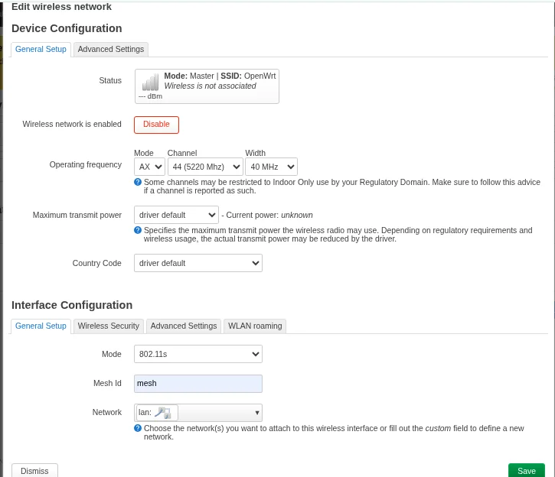The height and width of the screenshot is (477, 555).
Task: Click the 'Interface Configuration' heading
Action: (x=72, y=305)
